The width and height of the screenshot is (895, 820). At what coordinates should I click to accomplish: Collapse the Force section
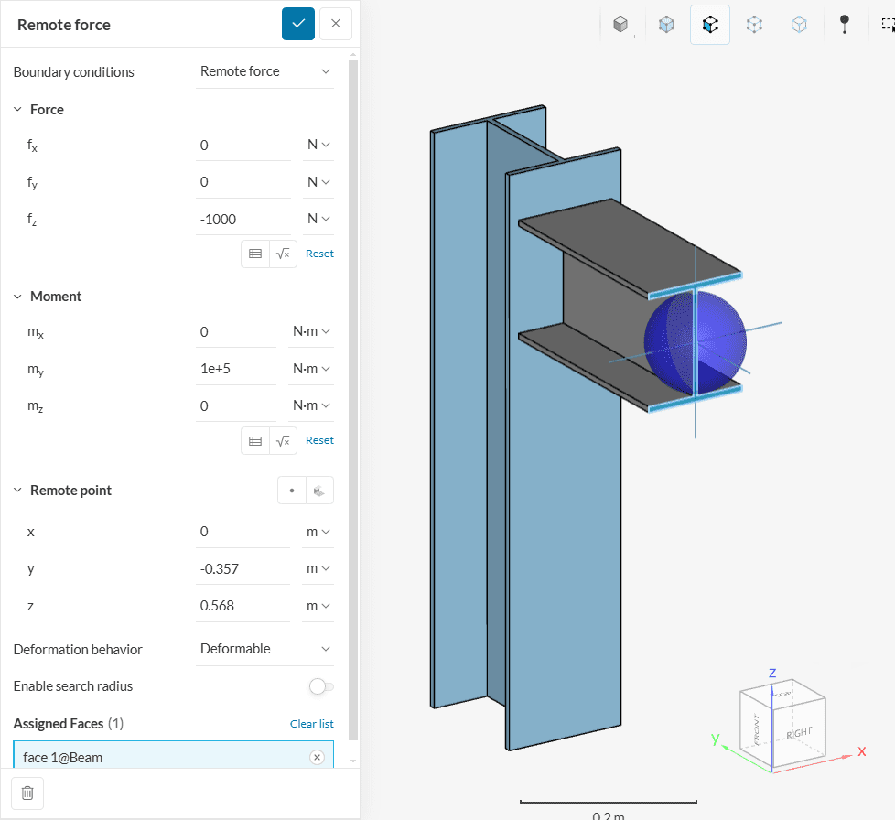click(18, 110)
